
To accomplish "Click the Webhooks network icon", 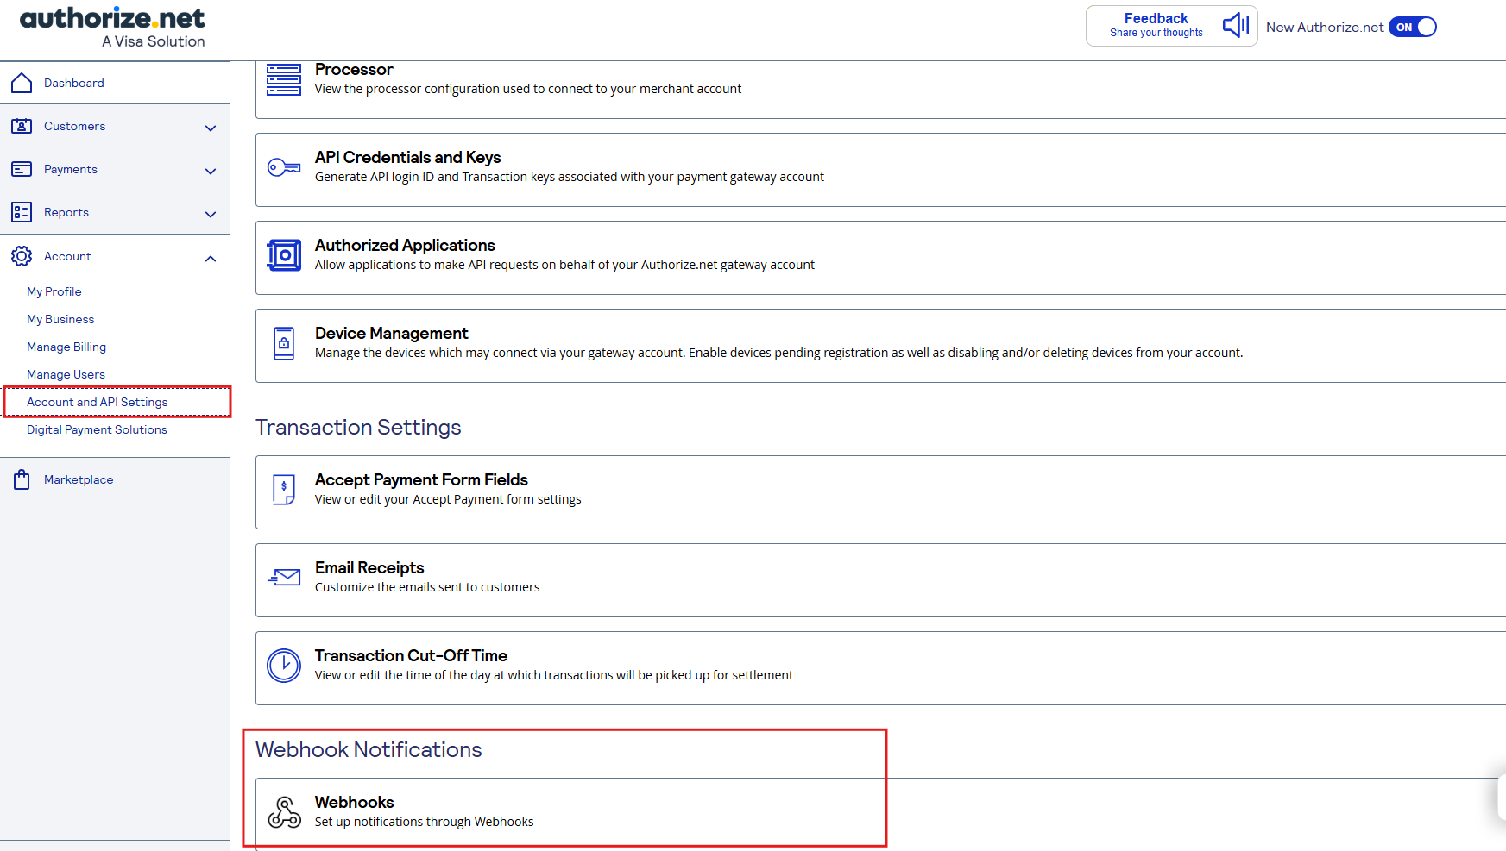I will click(284, 812).
